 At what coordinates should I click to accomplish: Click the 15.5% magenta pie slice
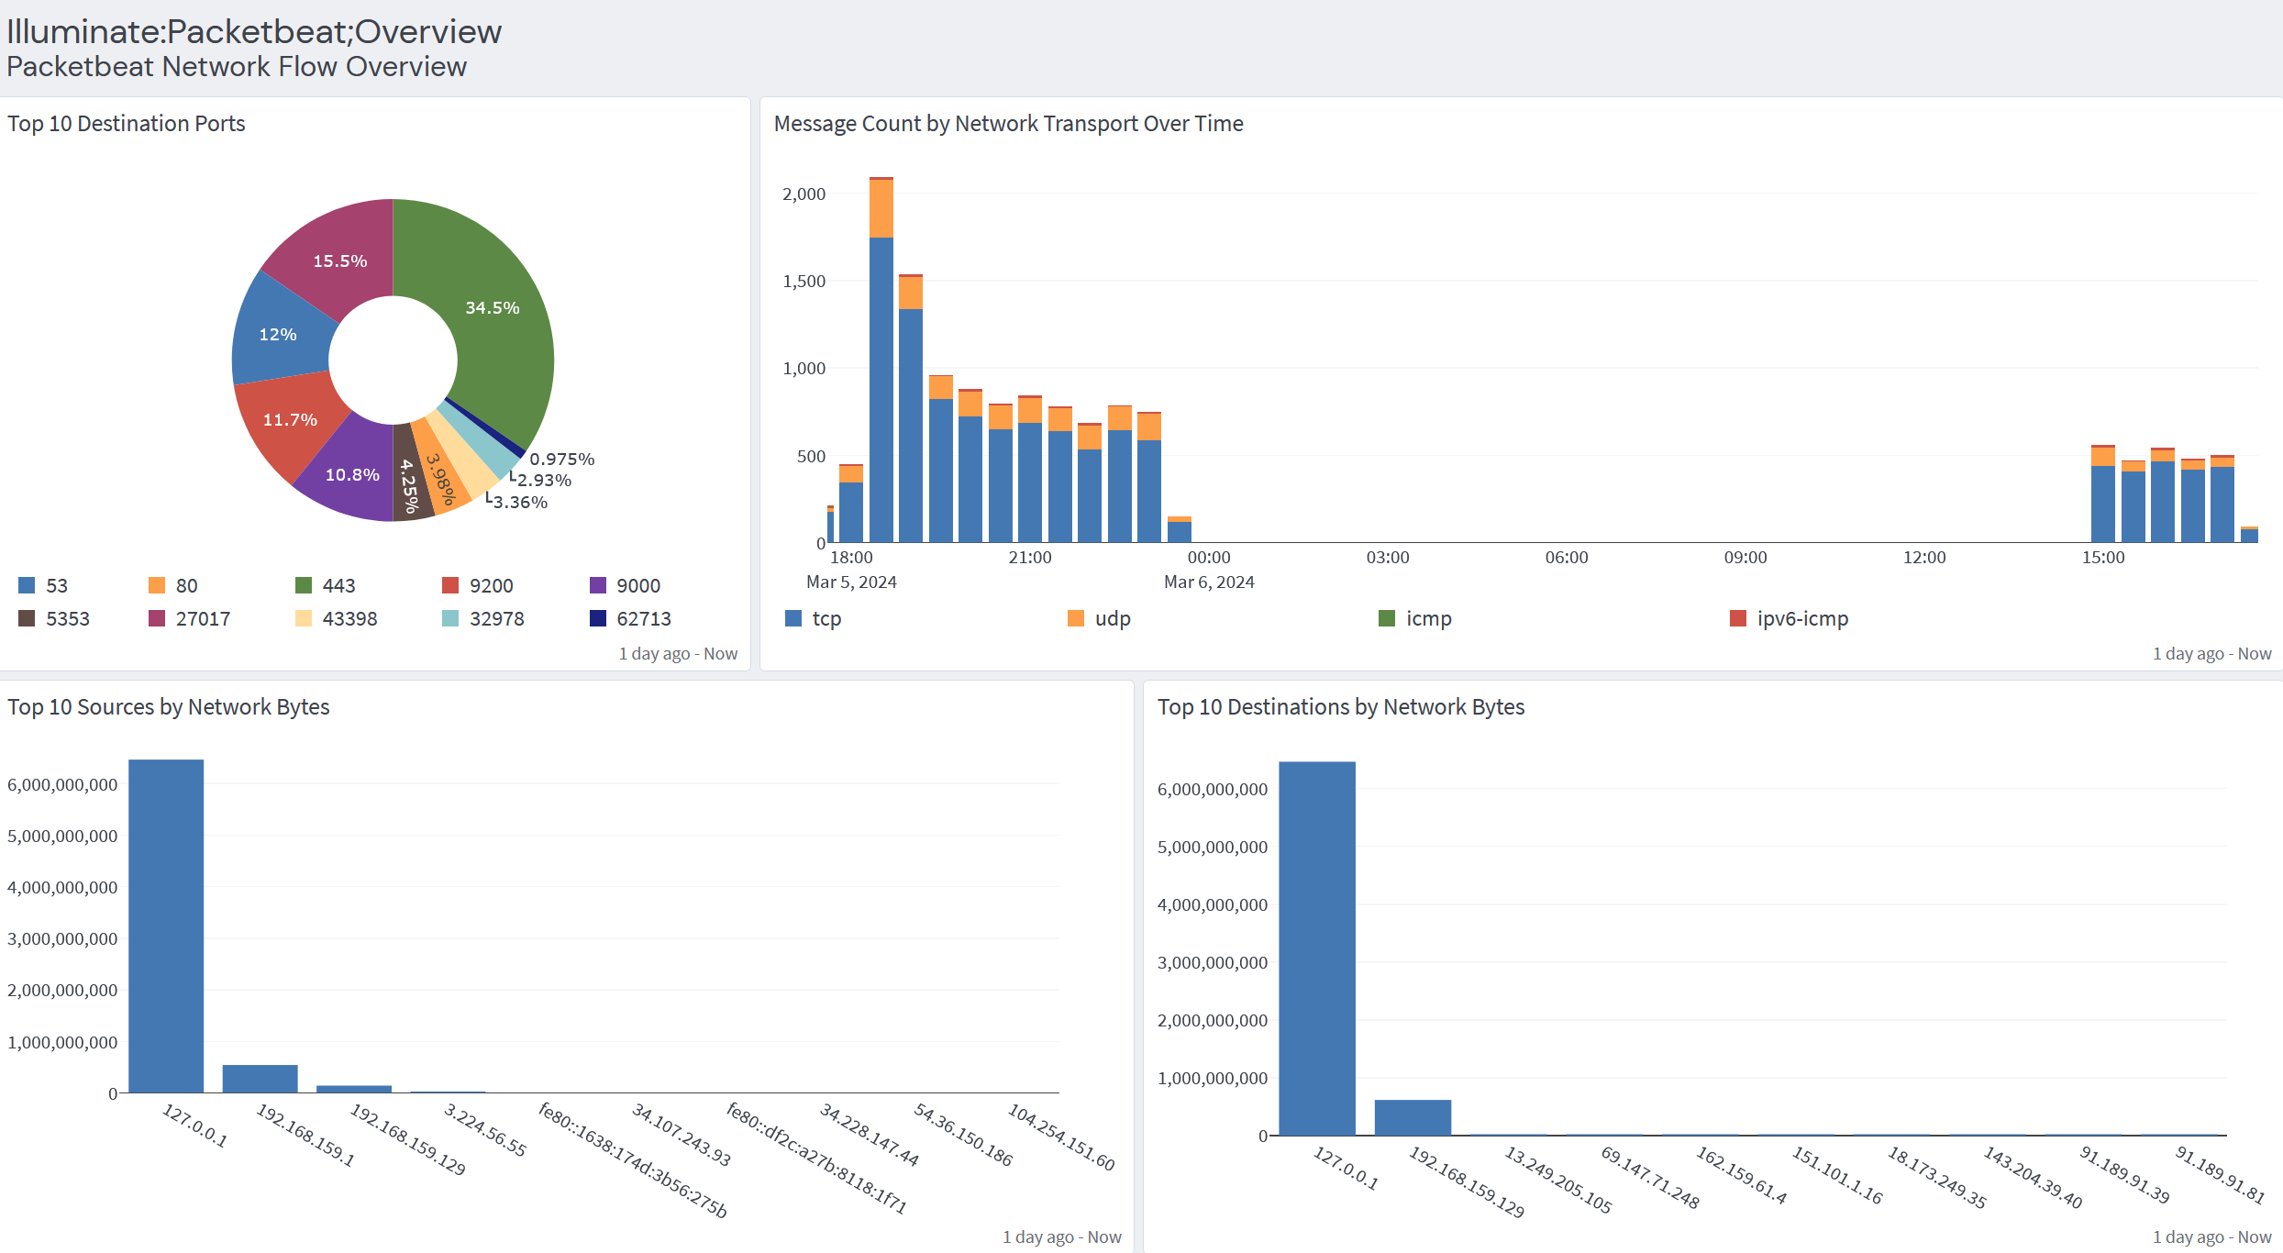point(340,261)
